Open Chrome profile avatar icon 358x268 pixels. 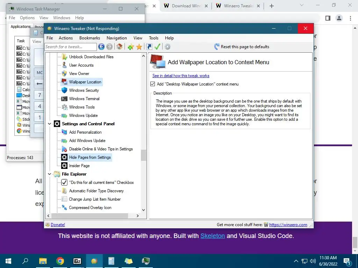click(x=339, y=18)
